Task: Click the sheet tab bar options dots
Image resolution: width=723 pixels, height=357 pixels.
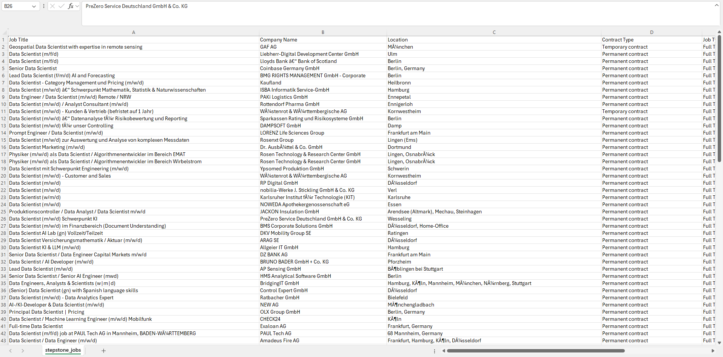Action: (x=435, y=351)
